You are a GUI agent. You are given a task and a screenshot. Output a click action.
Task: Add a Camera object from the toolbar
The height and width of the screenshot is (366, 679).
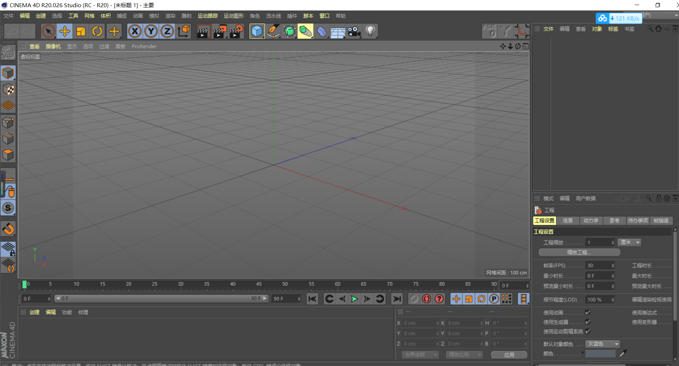tap(354, 31)
